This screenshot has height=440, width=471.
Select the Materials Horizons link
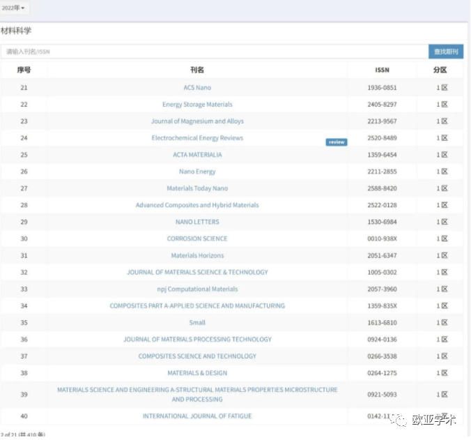pos(197,255)
